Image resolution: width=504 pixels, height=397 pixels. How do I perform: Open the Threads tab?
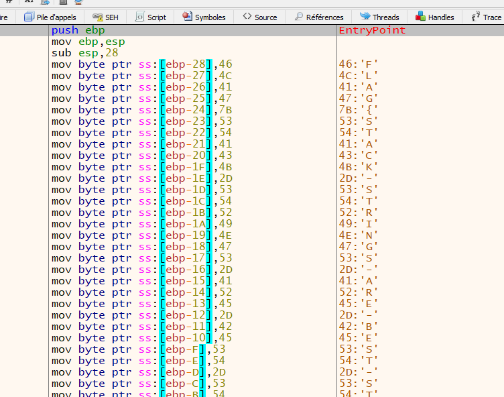tap(379, 17)
